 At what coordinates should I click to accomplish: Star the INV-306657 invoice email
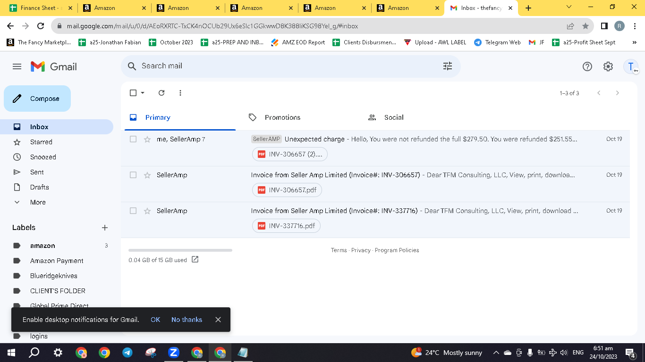click(x=147, y=175)
